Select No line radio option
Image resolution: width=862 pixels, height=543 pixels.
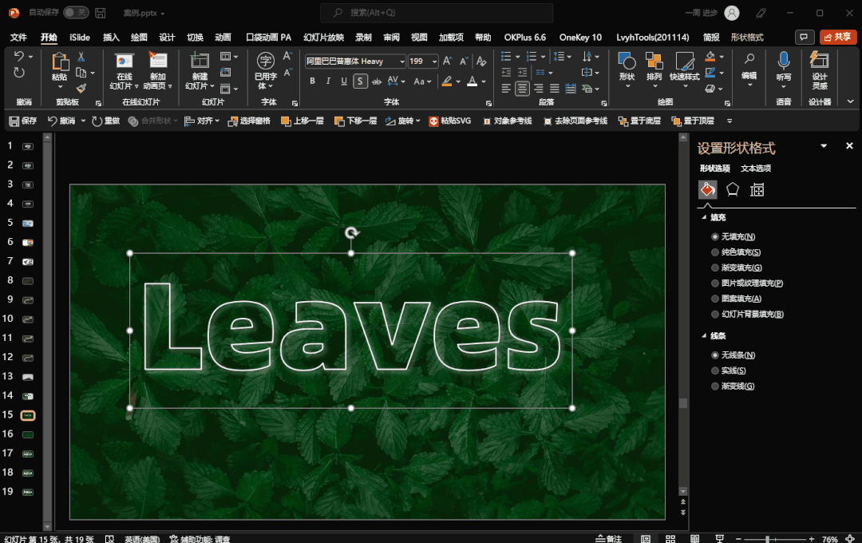click(714, 355)
